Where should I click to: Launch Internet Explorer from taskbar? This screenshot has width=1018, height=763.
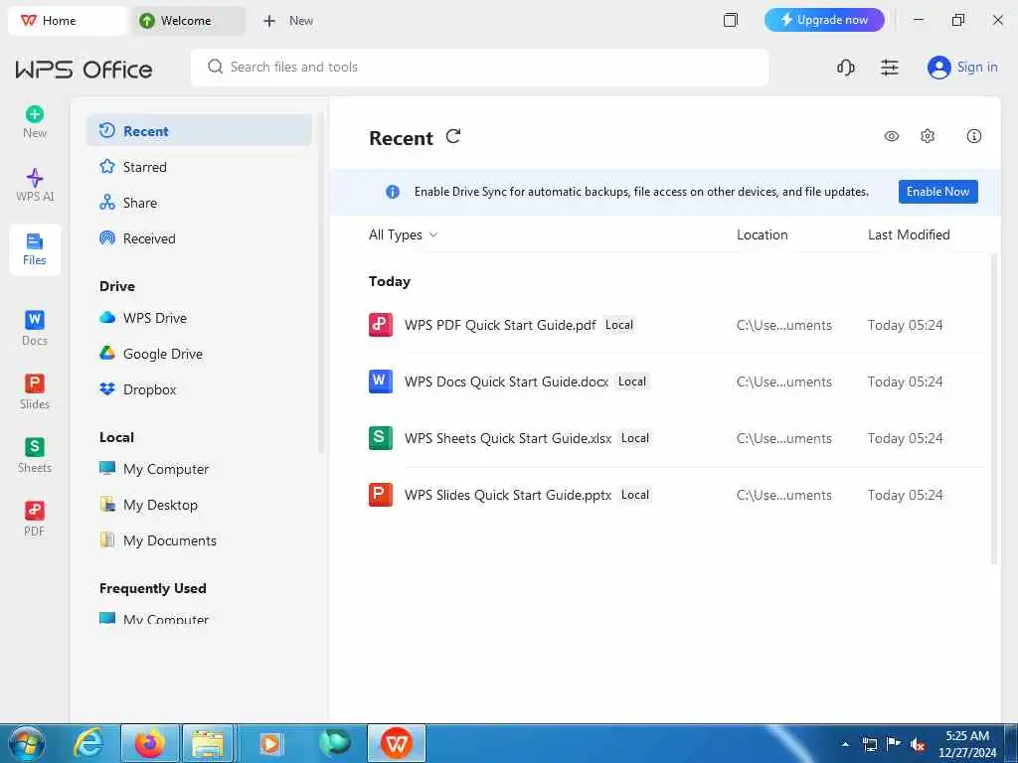87,743
